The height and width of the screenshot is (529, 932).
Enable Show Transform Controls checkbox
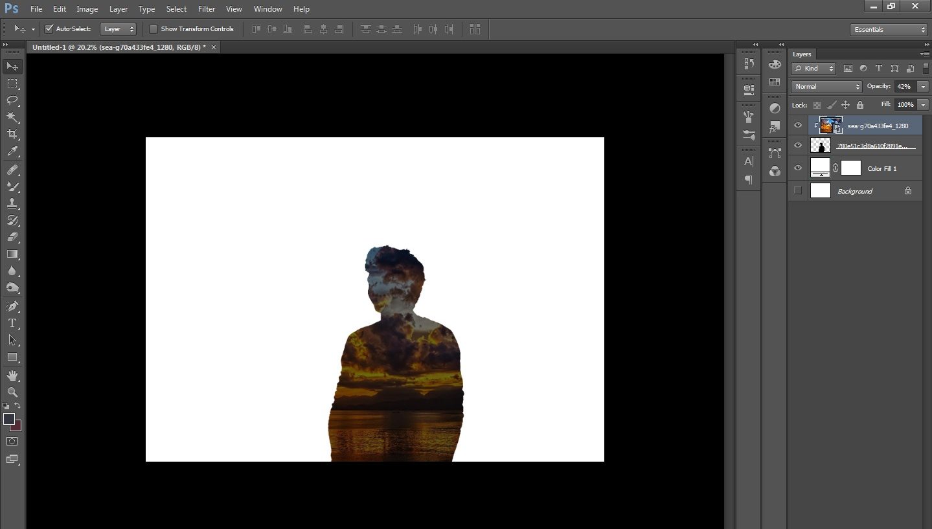tap(153, 29)
